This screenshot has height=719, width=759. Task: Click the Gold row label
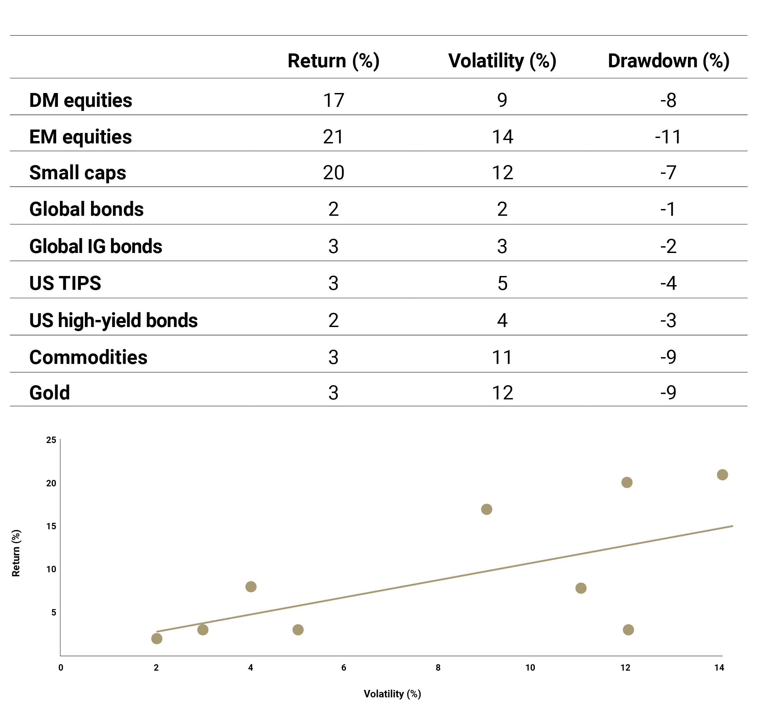click(x=49, y=393)
